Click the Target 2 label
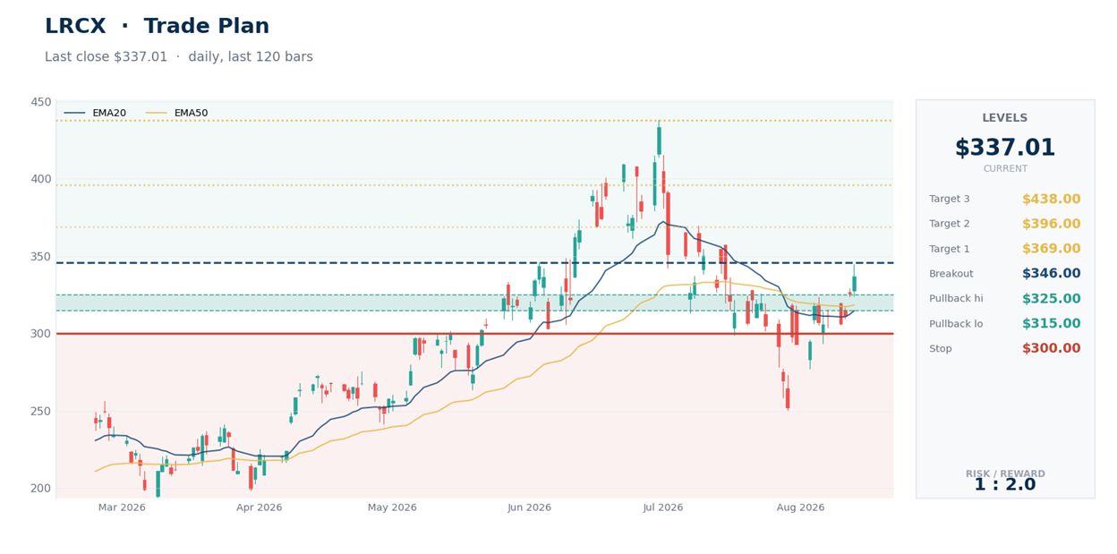The height and width of the screenshot is (554, 1117). [x=950, y=224]
